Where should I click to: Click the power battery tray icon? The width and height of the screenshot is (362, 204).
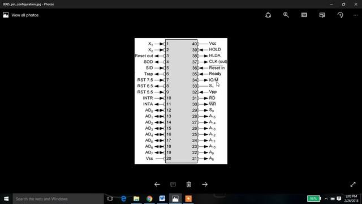333,199
